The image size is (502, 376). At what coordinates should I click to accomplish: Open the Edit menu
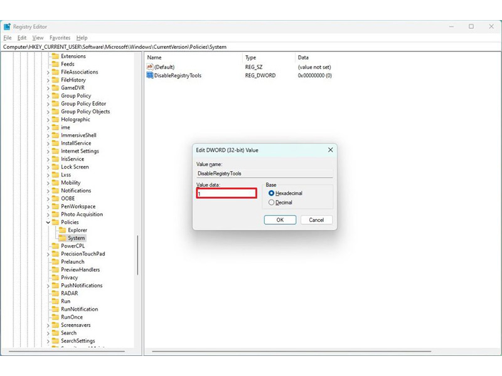pyautogui.click(x=22, y=38)
